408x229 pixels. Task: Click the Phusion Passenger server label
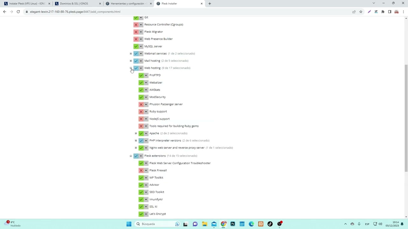pos(166,104)
